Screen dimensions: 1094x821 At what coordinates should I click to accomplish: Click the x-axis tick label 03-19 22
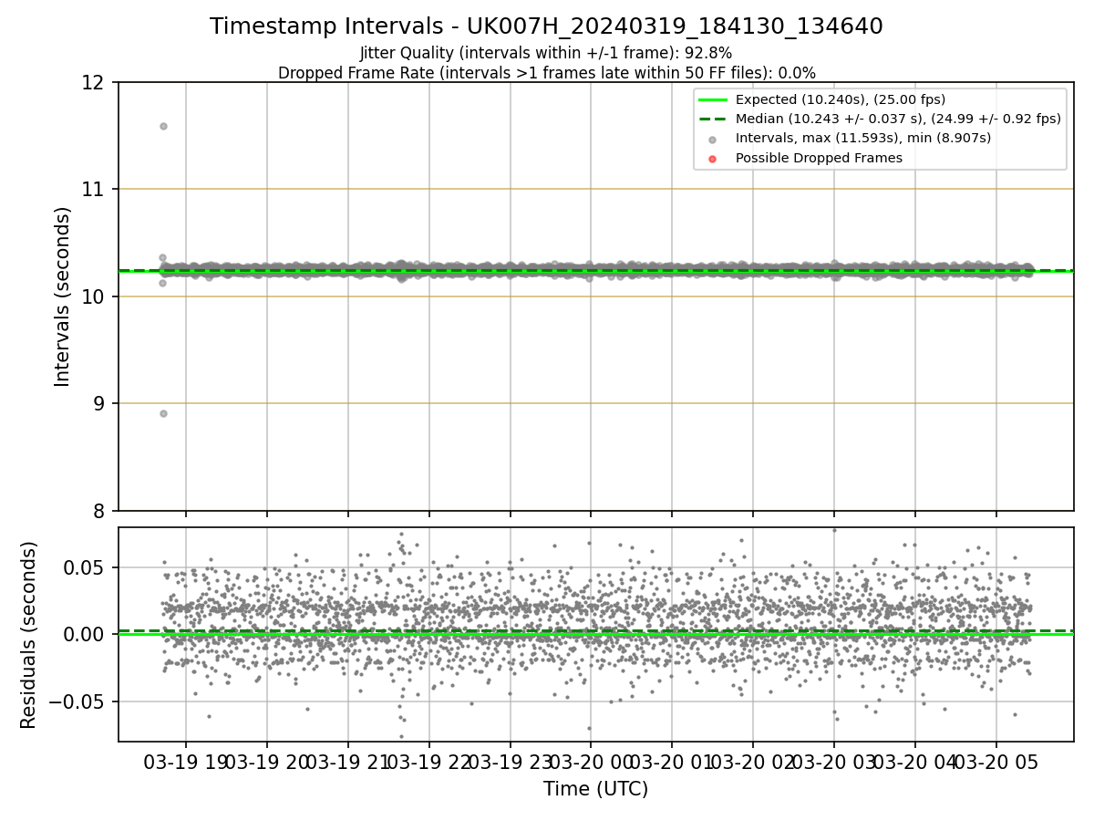point(428,762)
